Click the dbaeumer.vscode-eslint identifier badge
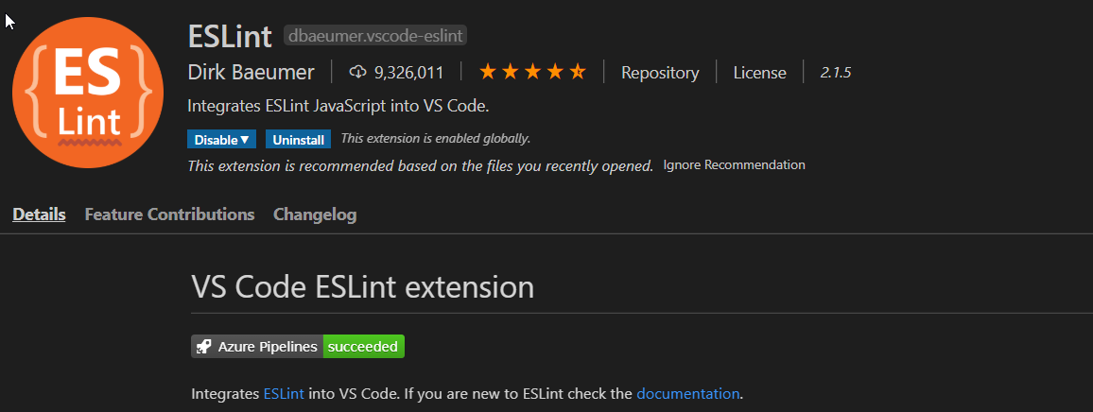 click(x=375, y=36)
